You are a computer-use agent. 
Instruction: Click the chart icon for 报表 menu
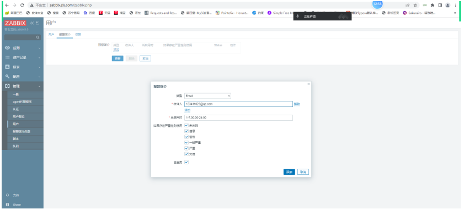[x=8, y=67]
